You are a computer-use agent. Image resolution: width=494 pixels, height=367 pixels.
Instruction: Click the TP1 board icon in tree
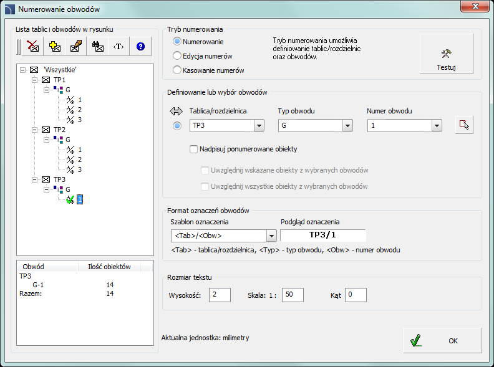click(x=46, y=80)
